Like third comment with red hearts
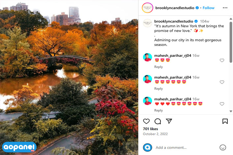This screenshot has width=233, height=155. pyautogui.click(x=222, y=104)
